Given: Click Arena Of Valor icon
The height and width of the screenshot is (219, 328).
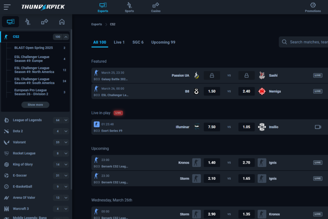Looking at the screenshot, I should [6, 198].
